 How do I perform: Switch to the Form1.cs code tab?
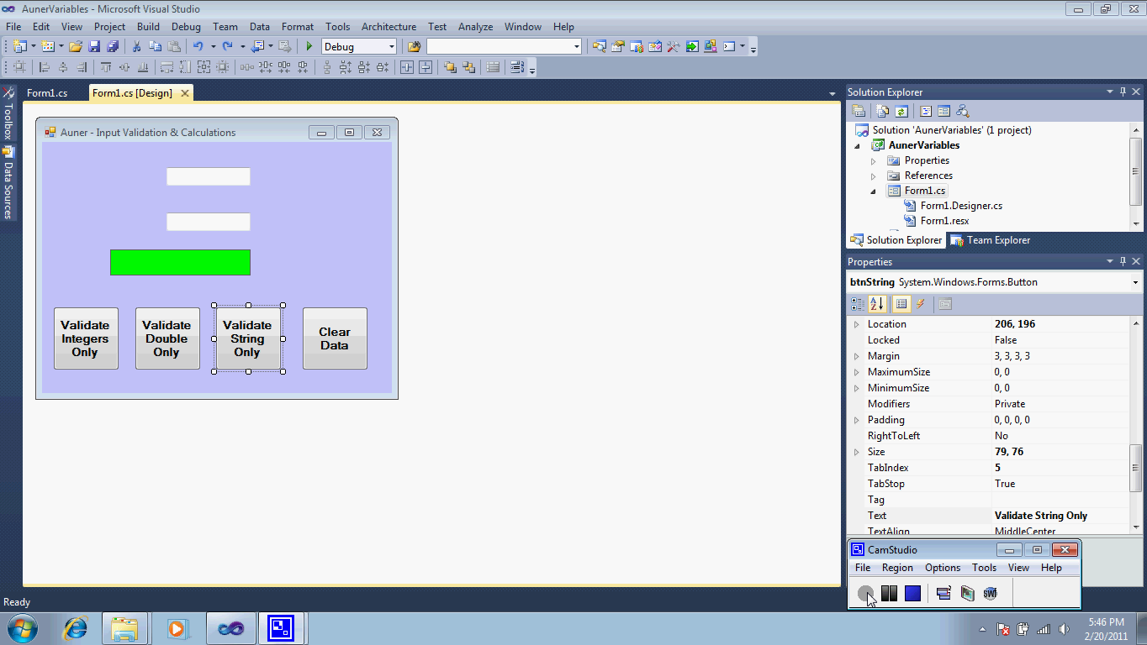[47, 93]
